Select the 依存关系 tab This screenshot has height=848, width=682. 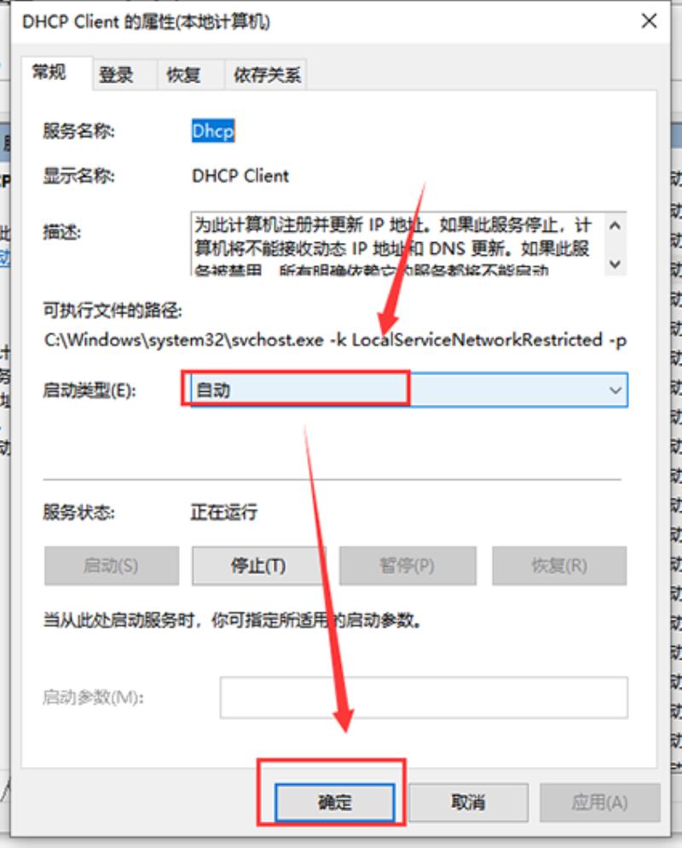pos(267,75)
